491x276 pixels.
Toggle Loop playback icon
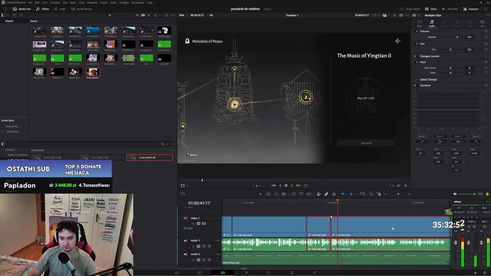click(x=306, y=186)
